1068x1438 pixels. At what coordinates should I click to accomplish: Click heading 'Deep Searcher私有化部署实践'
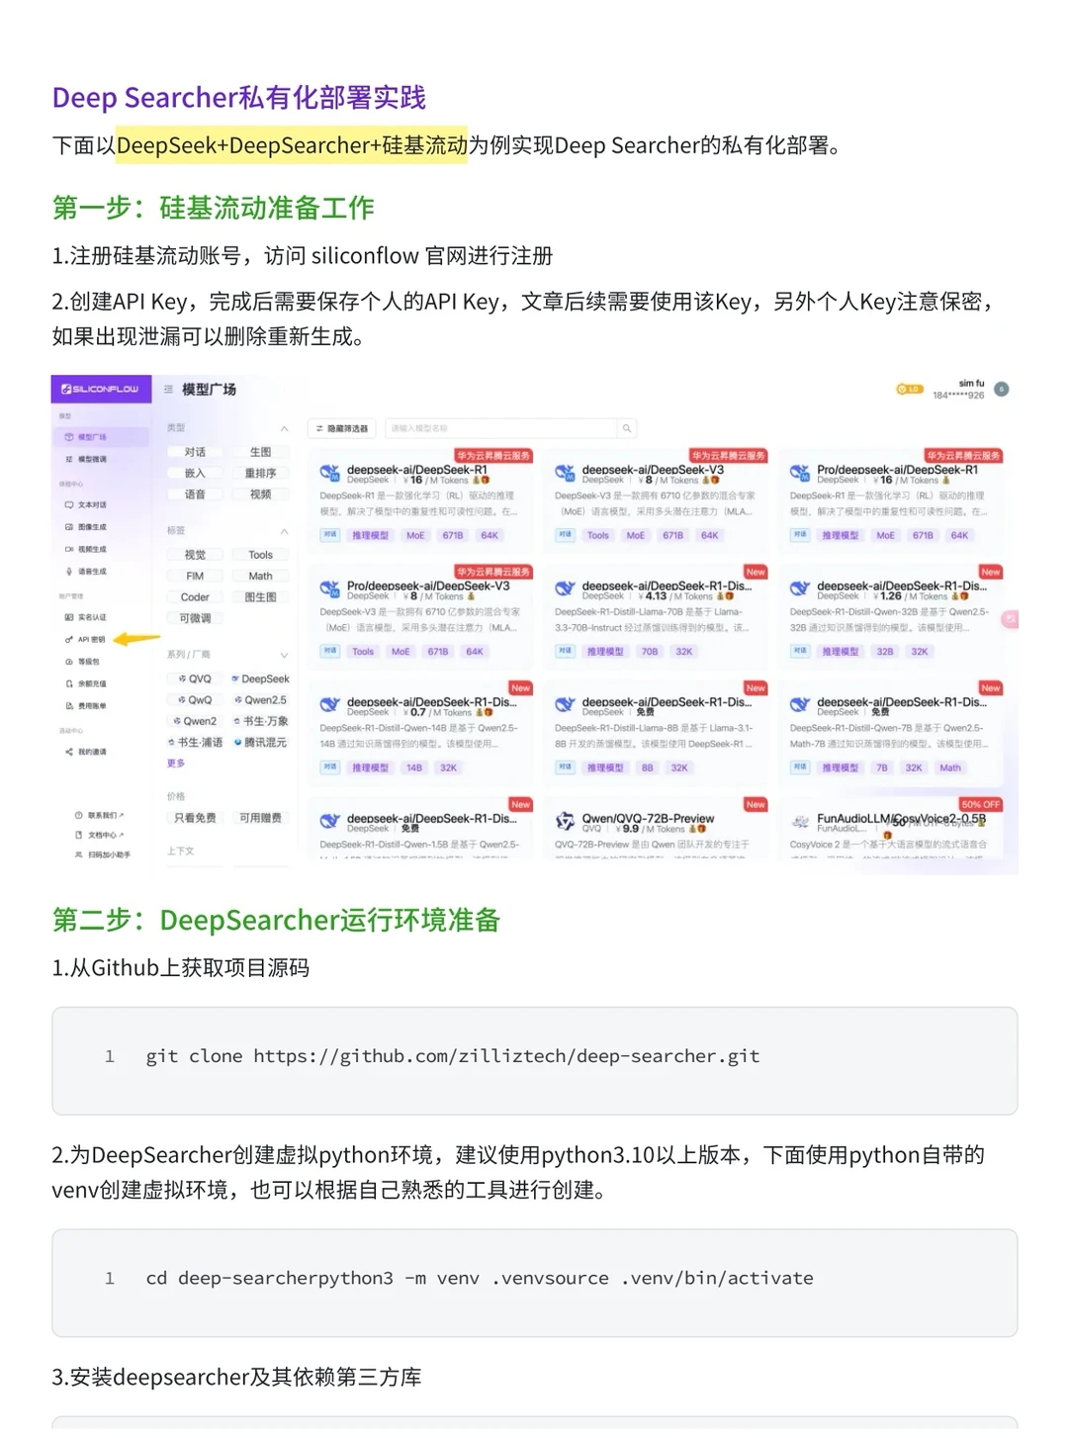pos(238,98)
